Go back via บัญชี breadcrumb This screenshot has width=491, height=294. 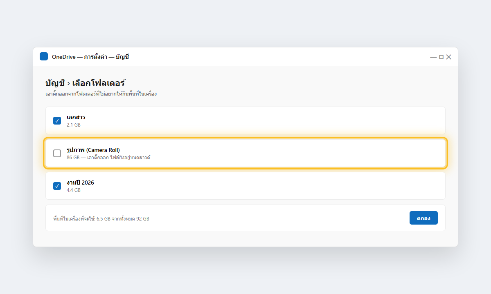[x=55, y=83]
